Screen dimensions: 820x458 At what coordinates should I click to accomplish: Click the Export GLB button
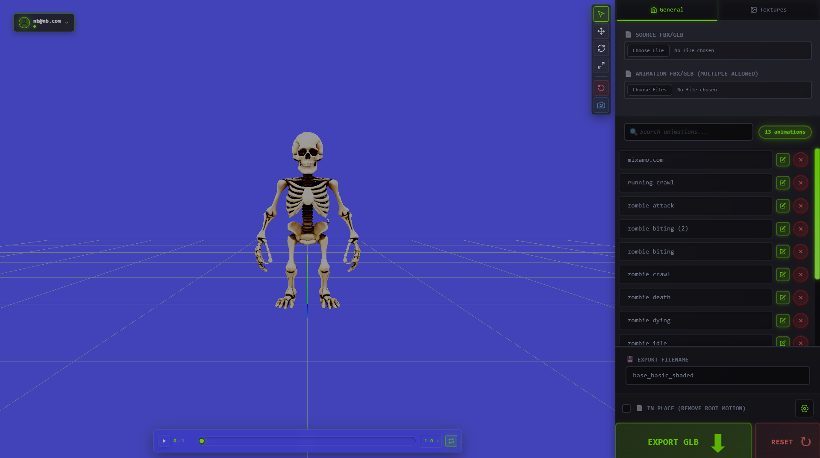coord(683,441)
